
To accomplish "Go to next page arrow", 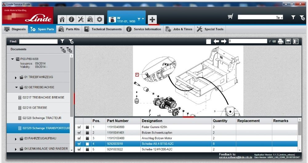I will click(x=224, y=41).
